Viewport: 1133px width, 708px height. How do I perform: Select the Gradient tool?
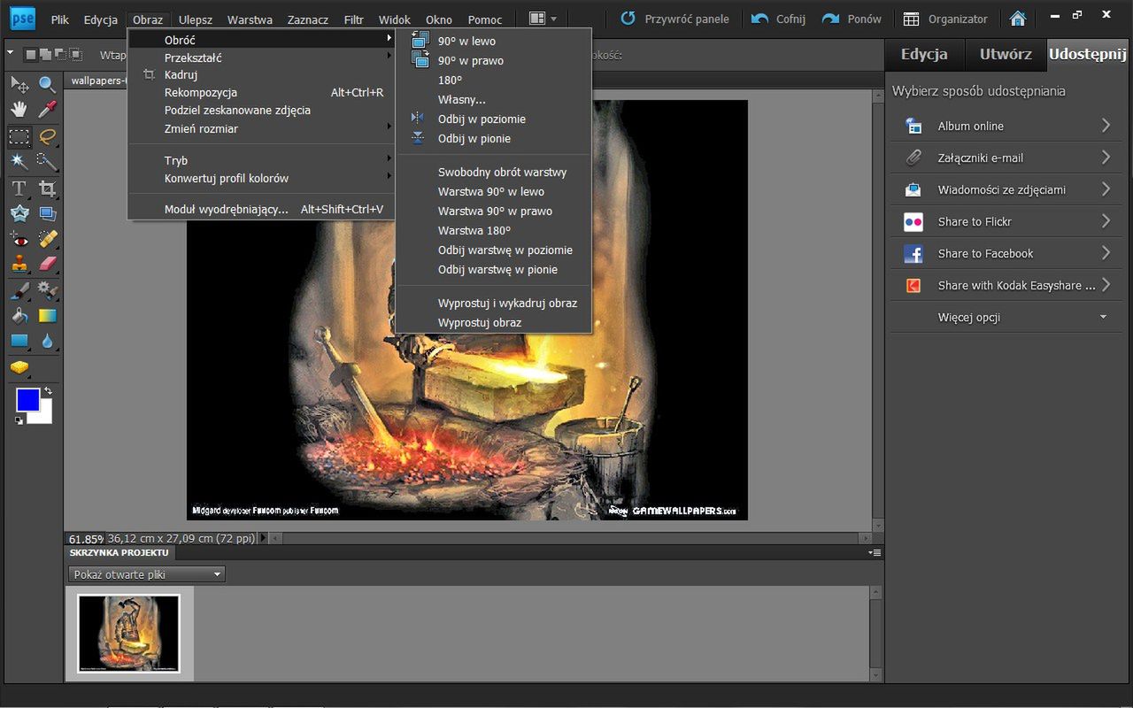tap(47, 316)
